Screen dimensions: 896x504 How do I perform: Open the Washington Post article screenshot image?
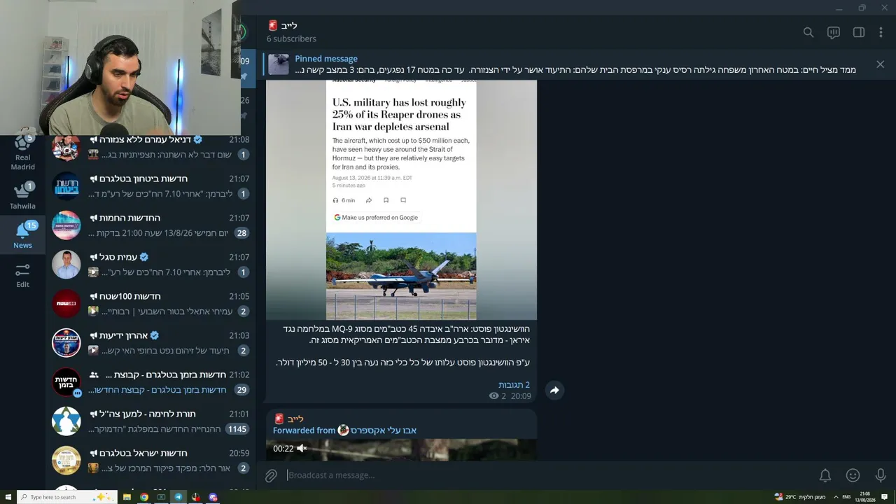tap(401, 199)
